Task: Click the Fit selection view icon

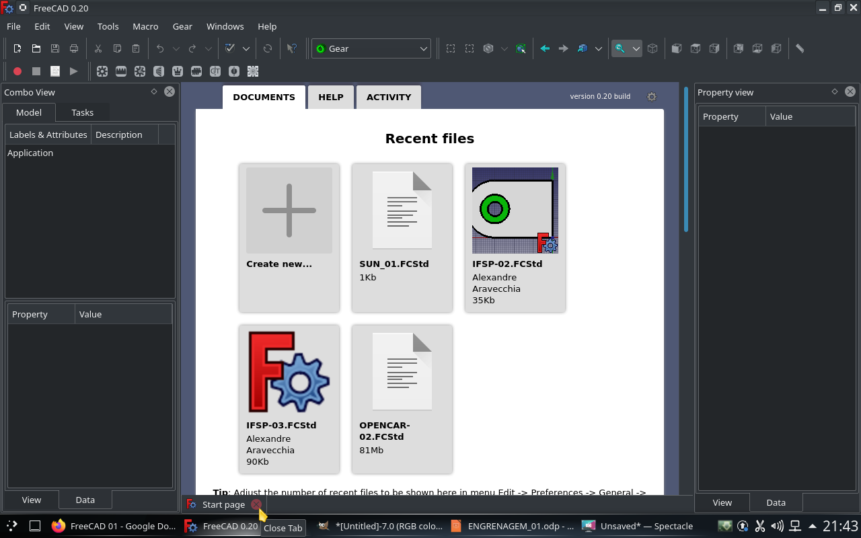Action: pyautogui.click(x=470, y=48)
